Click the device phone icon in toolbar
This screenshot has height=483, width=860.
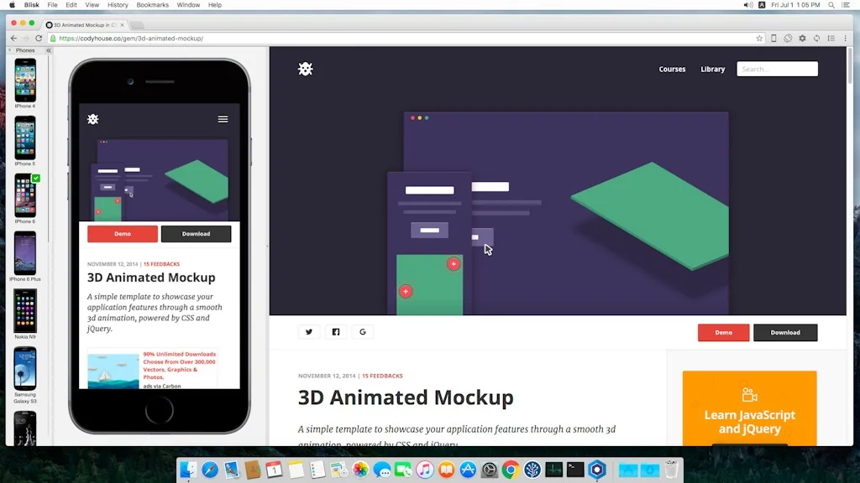773,39
